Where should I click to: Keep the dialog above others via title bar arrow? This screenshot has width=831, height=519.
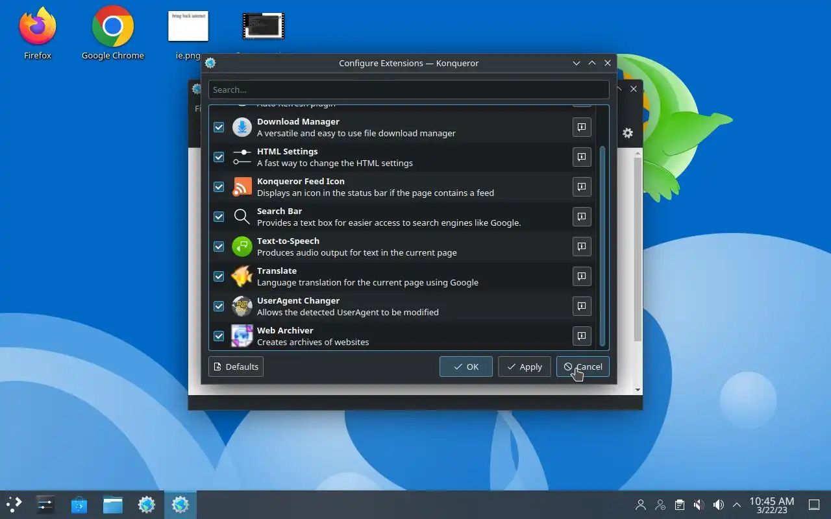point(591,63)
